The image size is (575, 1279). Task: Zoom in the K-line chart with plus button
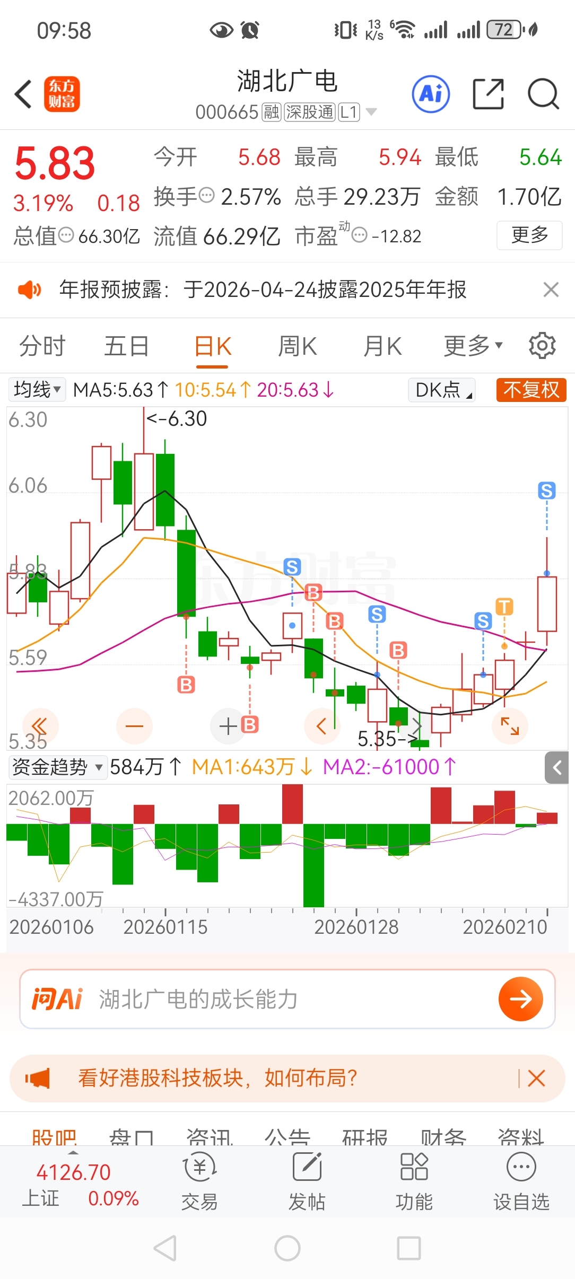[228, 726]
